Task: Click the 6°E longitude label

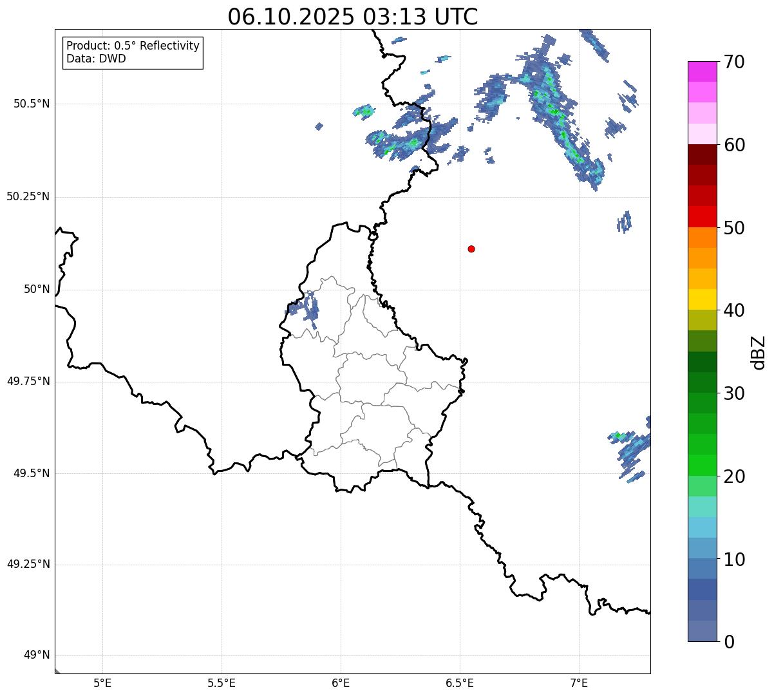Action: coord(341,682)
